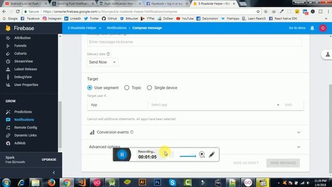This screenshot has height=187, width=332.
Task: Click the taskbar clock
Action: pyautogui.click(x=320, y=183)
